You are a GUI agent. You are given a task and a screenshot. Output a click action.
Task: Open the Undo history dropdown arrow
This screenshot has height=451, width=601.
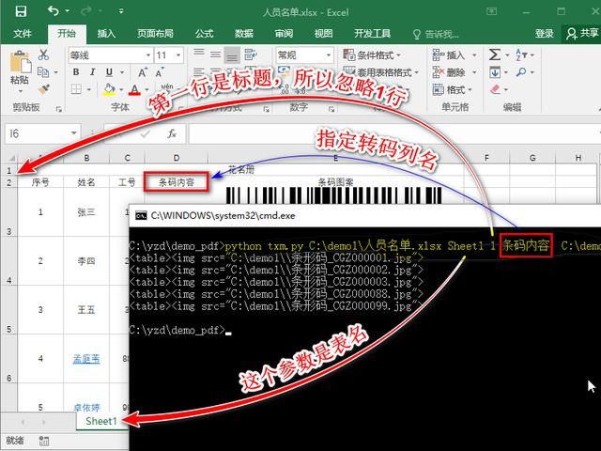tap(68, 11)
